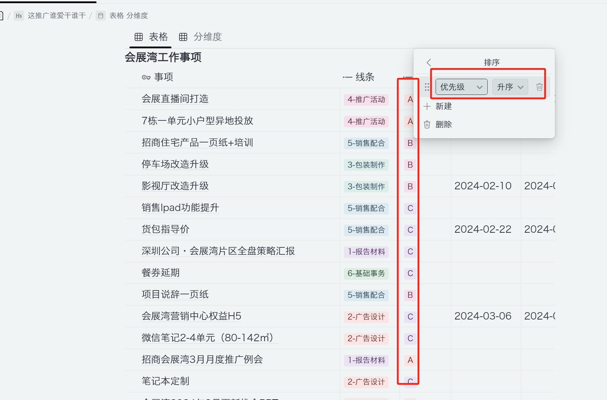Click priority C in 餐券延期 row
607x400 pixels.
[410, 273]
